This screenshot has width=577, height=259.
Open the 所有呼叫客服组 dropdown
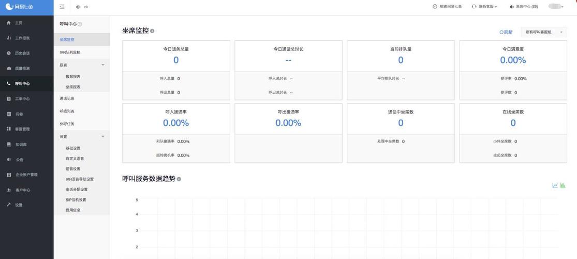tap(544, 32)
